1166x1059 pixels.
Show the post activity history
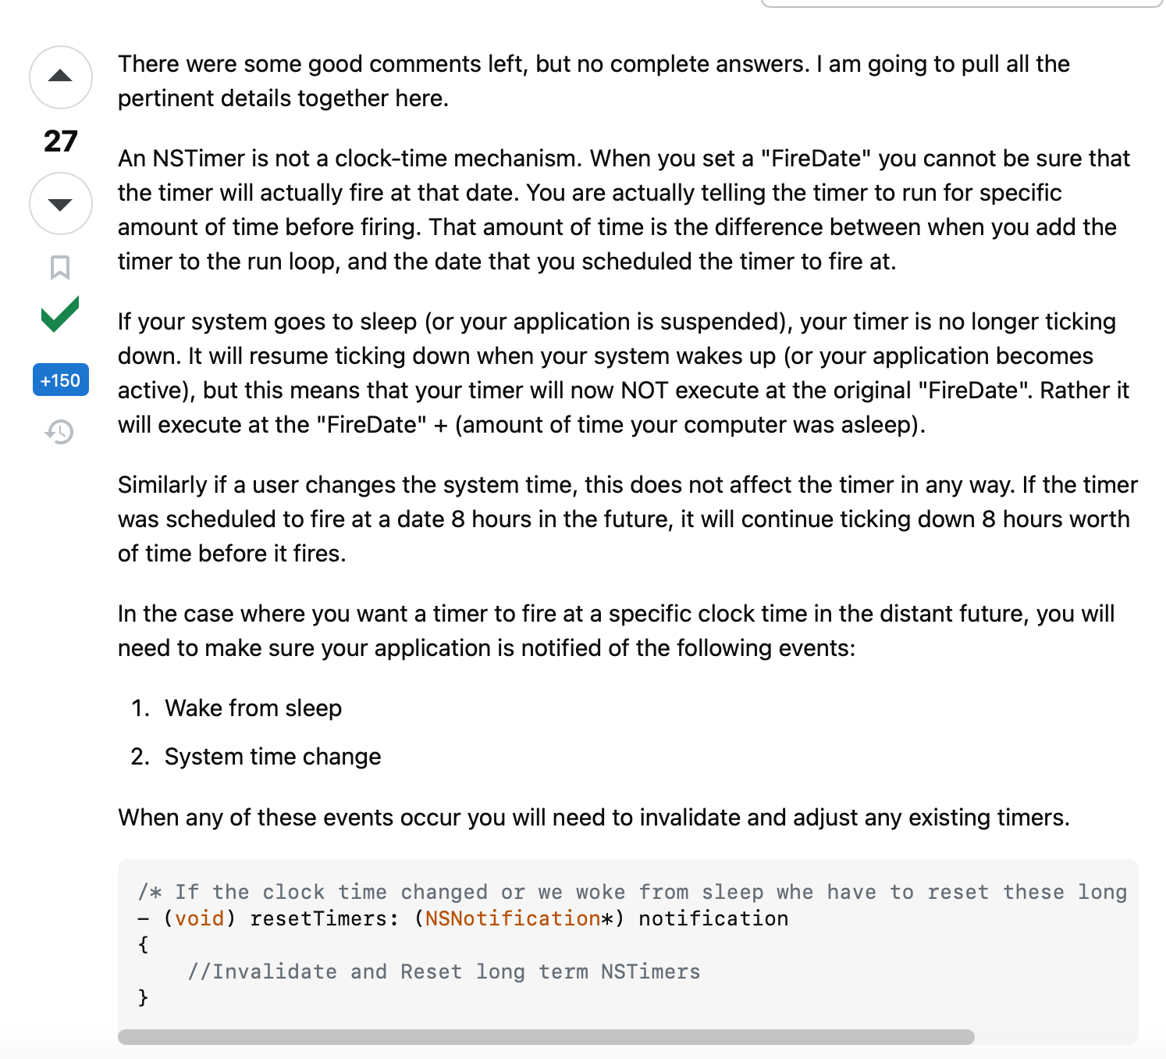click(60, 431)
